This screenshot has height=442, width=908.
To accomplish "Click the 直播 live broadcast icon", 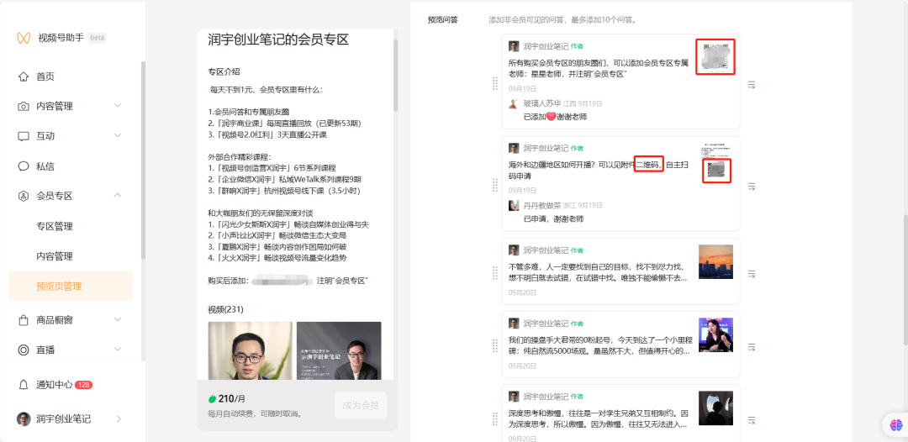I will click(x=24, y=350).
